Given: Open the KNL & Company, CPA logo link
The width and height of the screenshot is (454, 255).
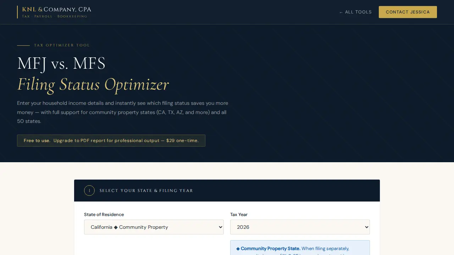Looking at the screenshot, I should 54,12.
